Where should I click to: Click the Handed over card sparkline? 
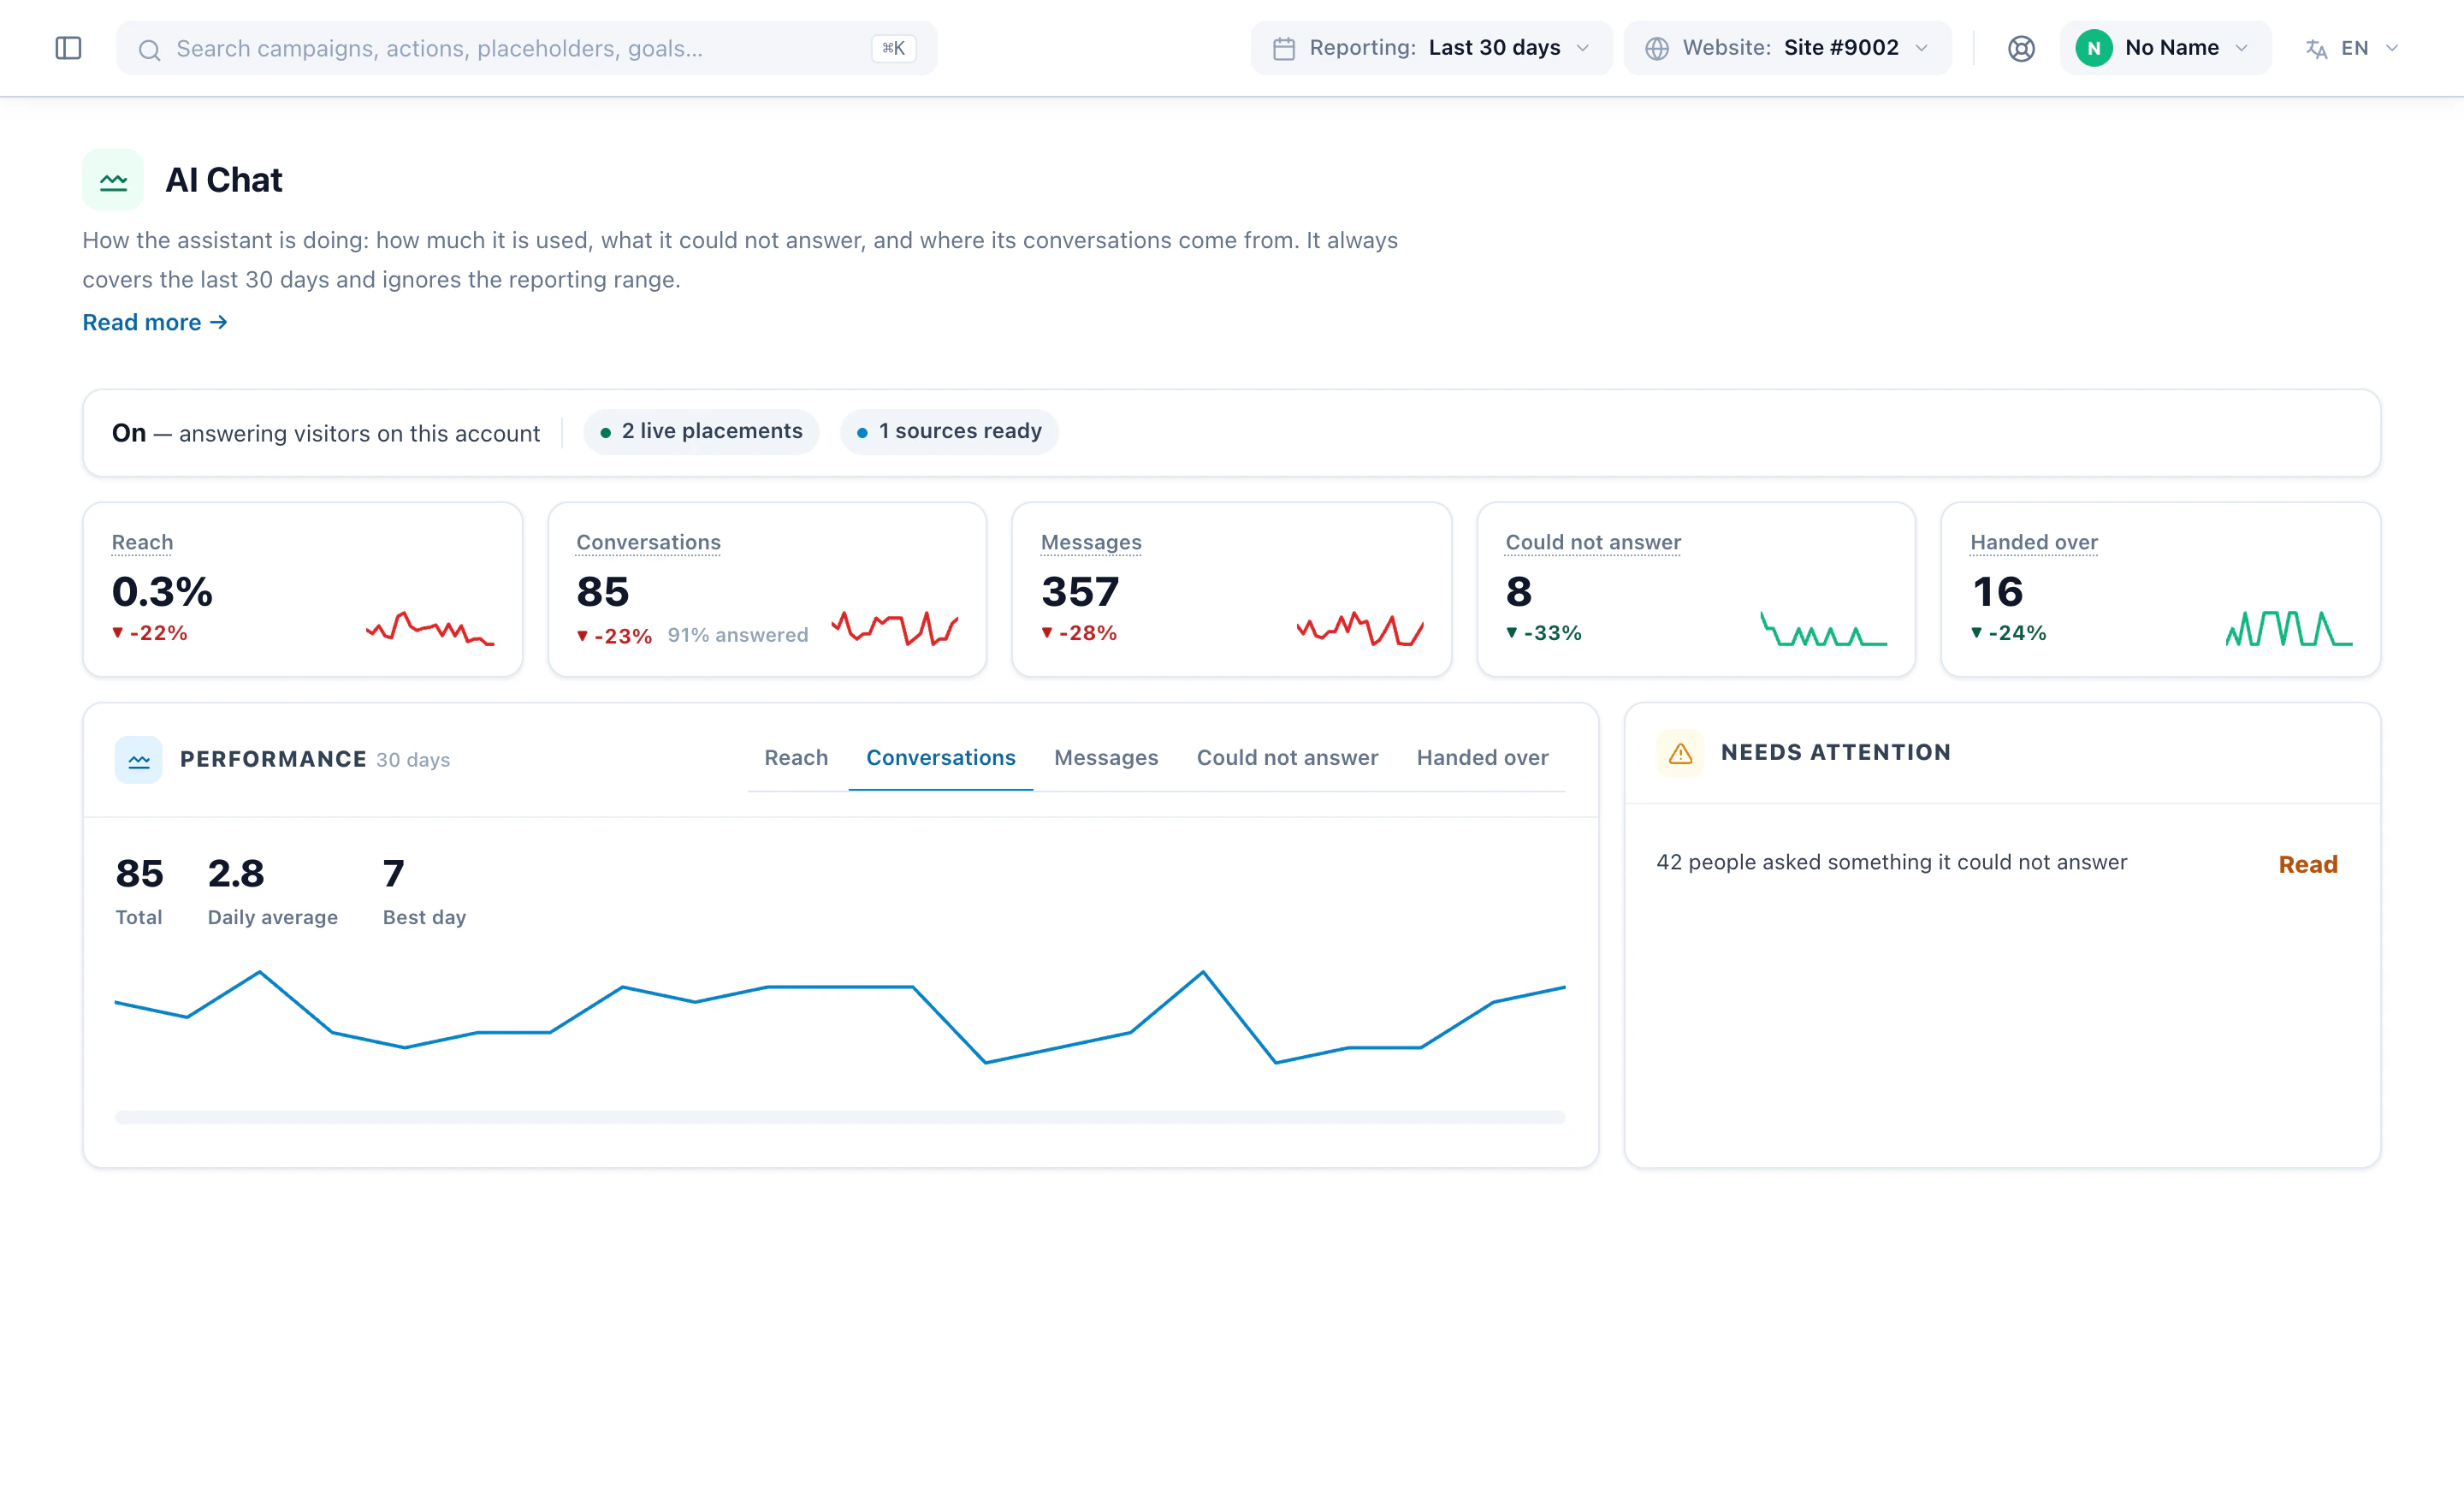(2289, 628)
